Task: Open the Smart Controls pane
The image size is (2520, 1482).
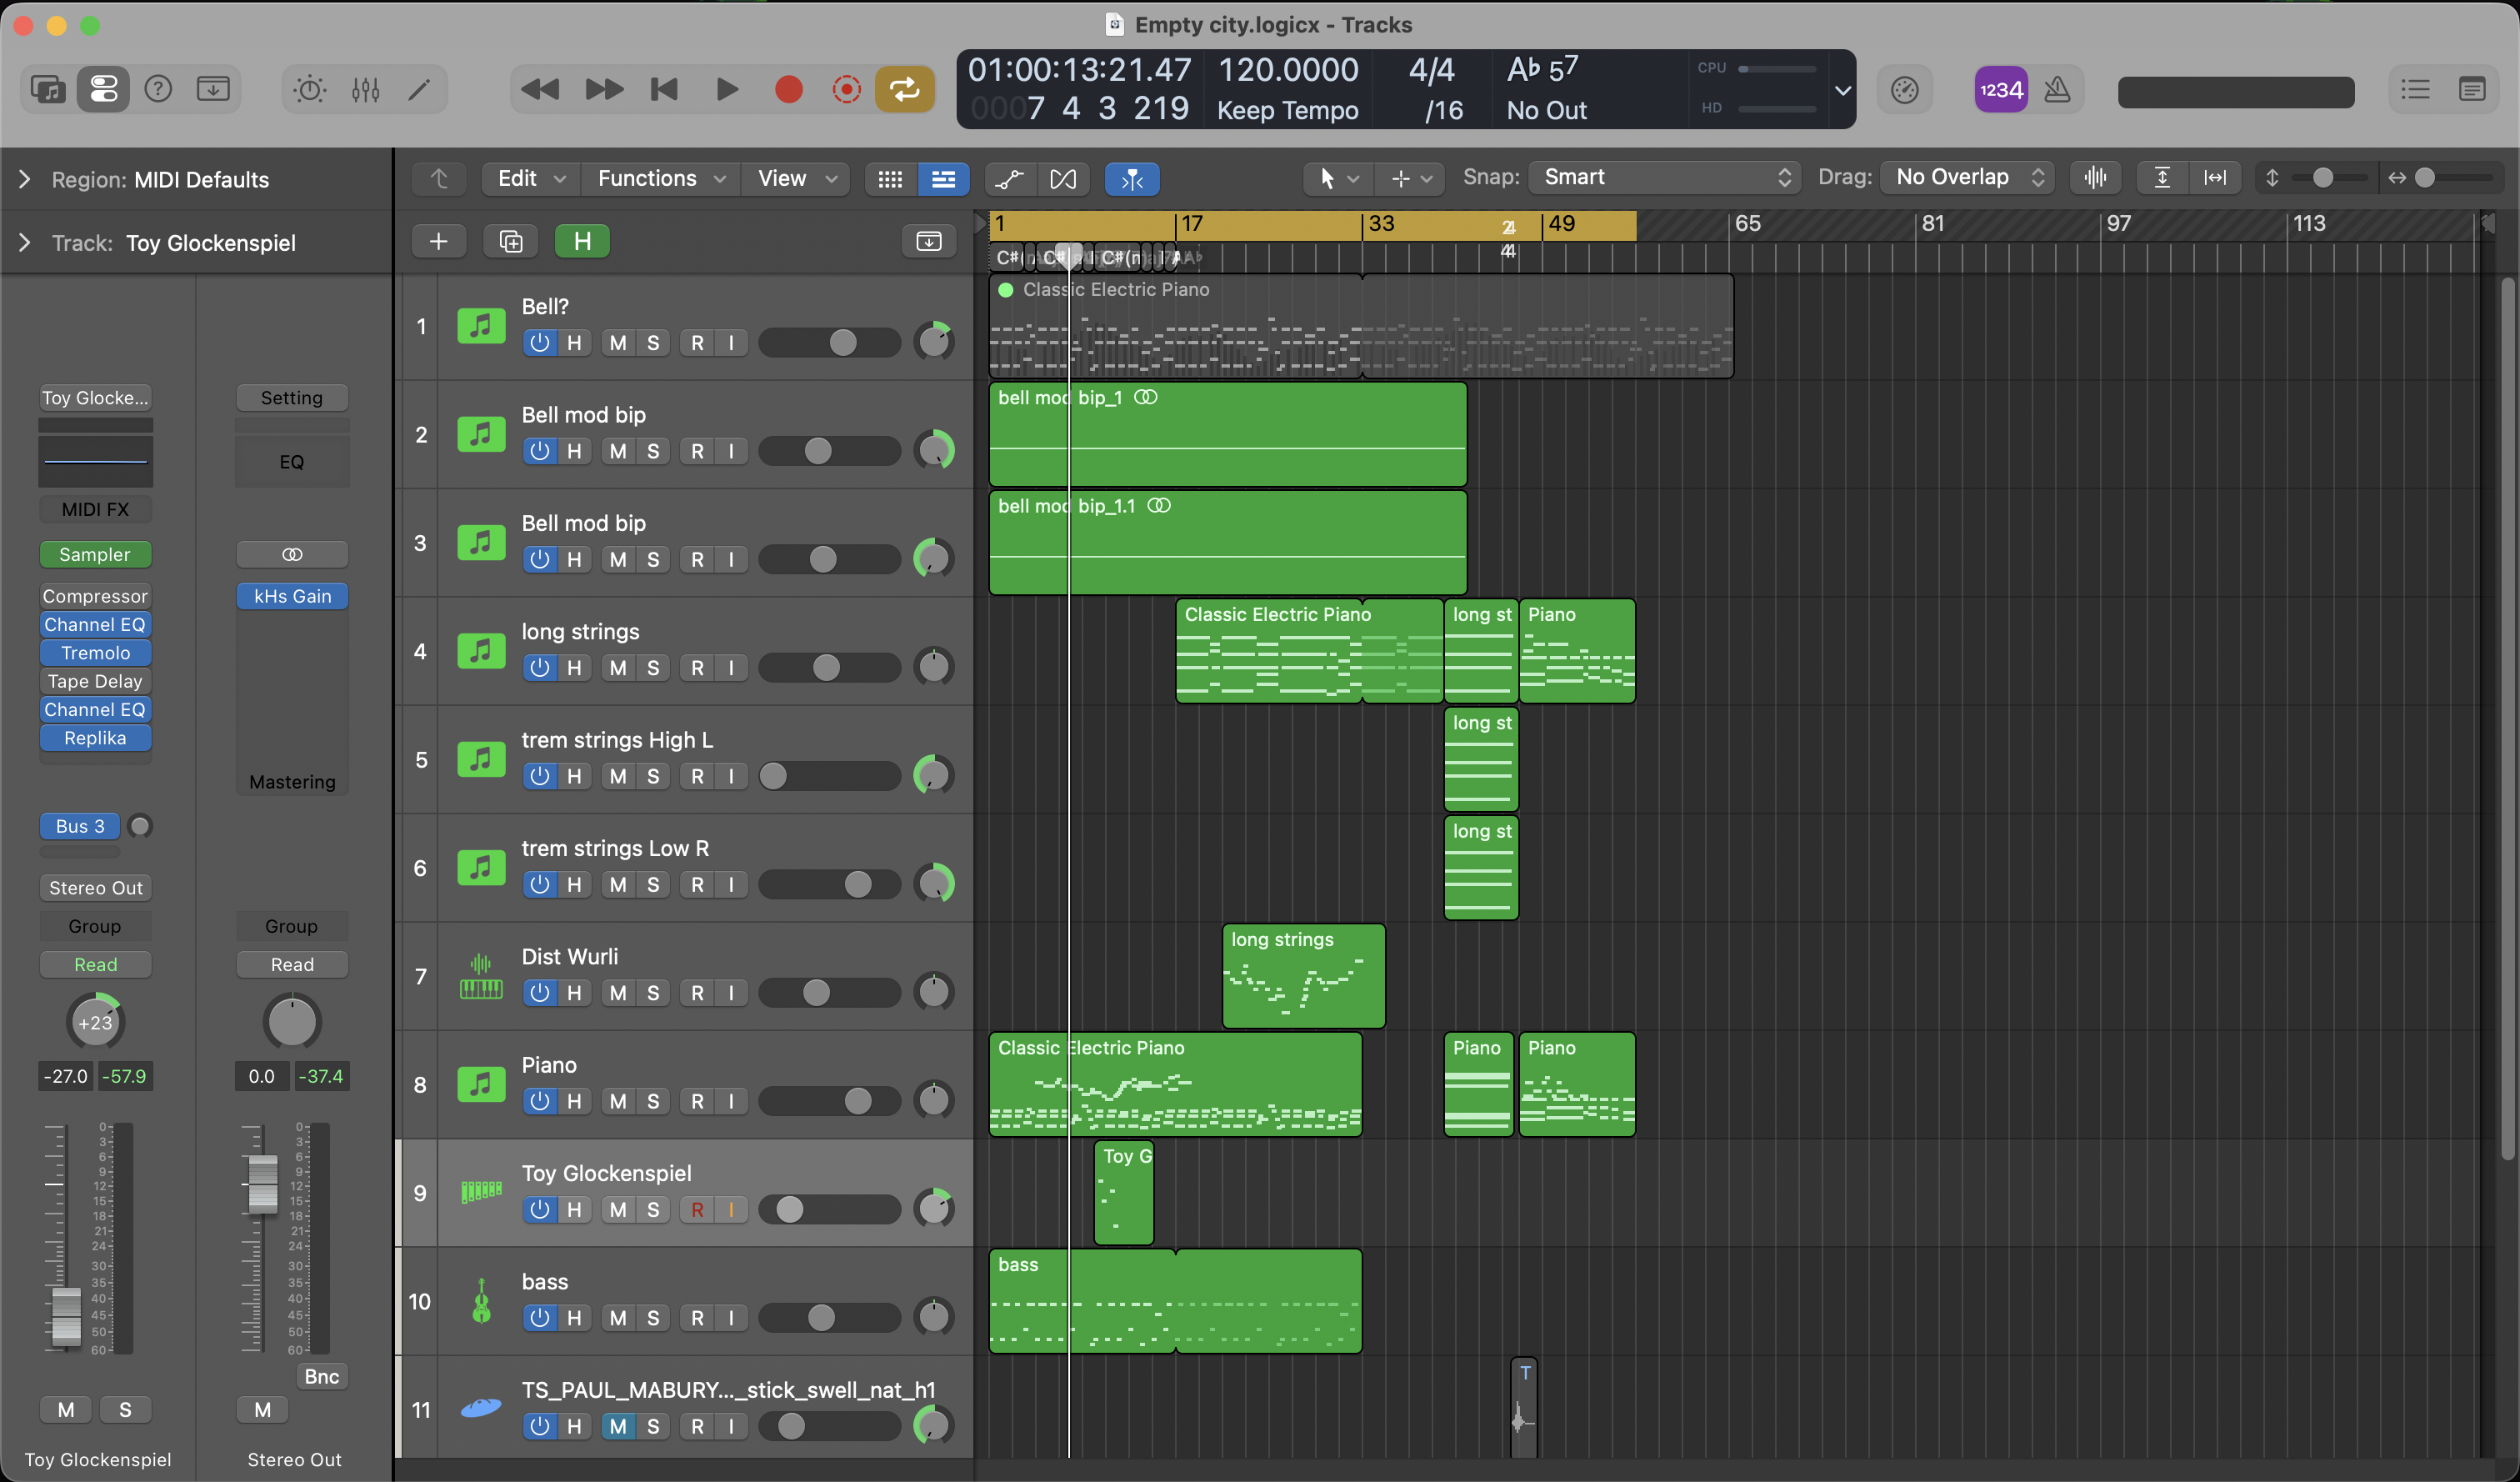Action: pyautogui.click(x=310, y=90)
